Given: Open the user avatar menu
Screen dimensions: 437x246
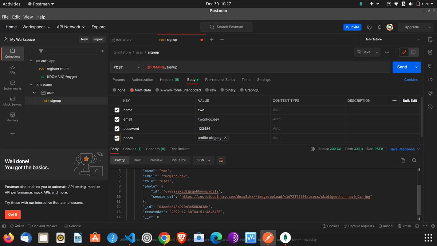Looking at the screenshot, I should click(390, 27).
